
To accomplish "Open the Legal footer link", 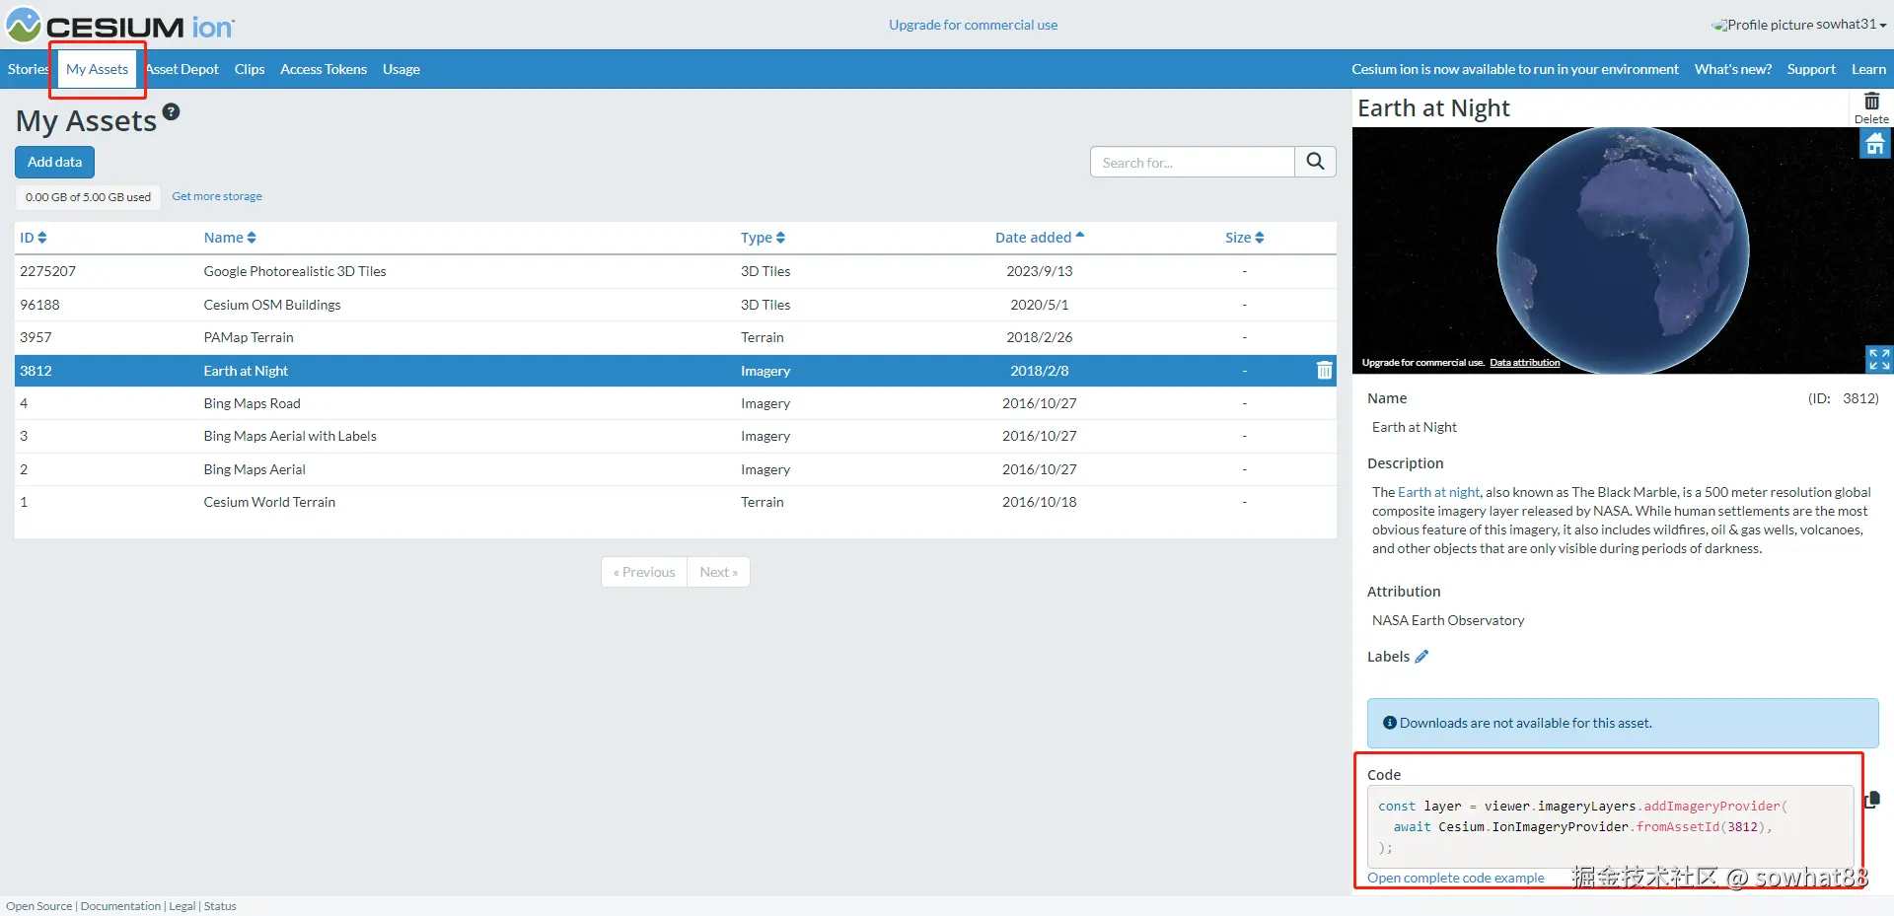I will (x=182, y=906).
